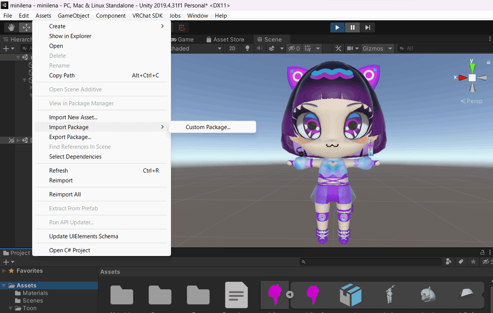Click the grid snapping icon in the toolbar
The width and height of the screenshot is (493, 313).
click(x=182, y=27)
